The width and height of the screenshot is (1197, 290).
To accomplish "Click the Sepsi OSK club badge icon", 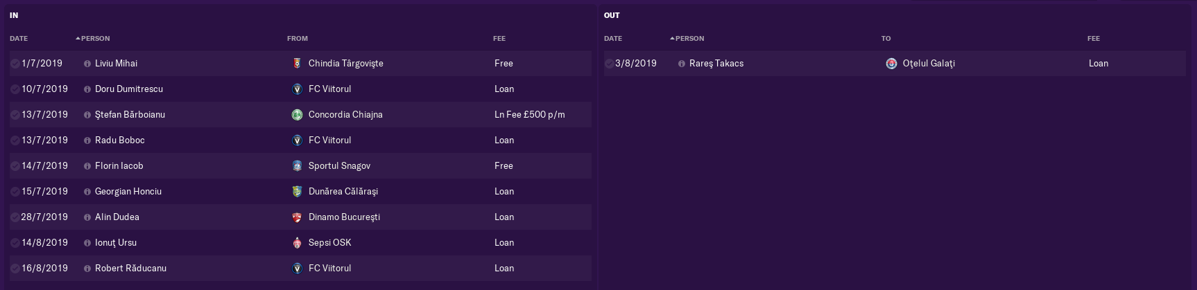I will 297,242.
